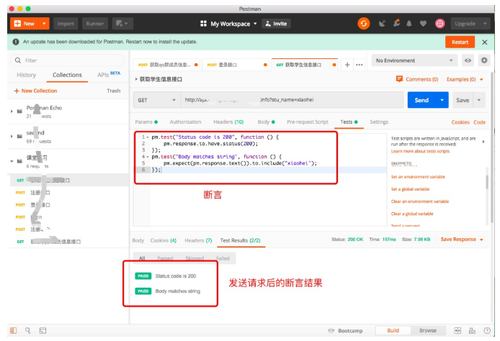500x341 pixels.
Task: Expand the second collection folder
Action: tap(12, 136)
